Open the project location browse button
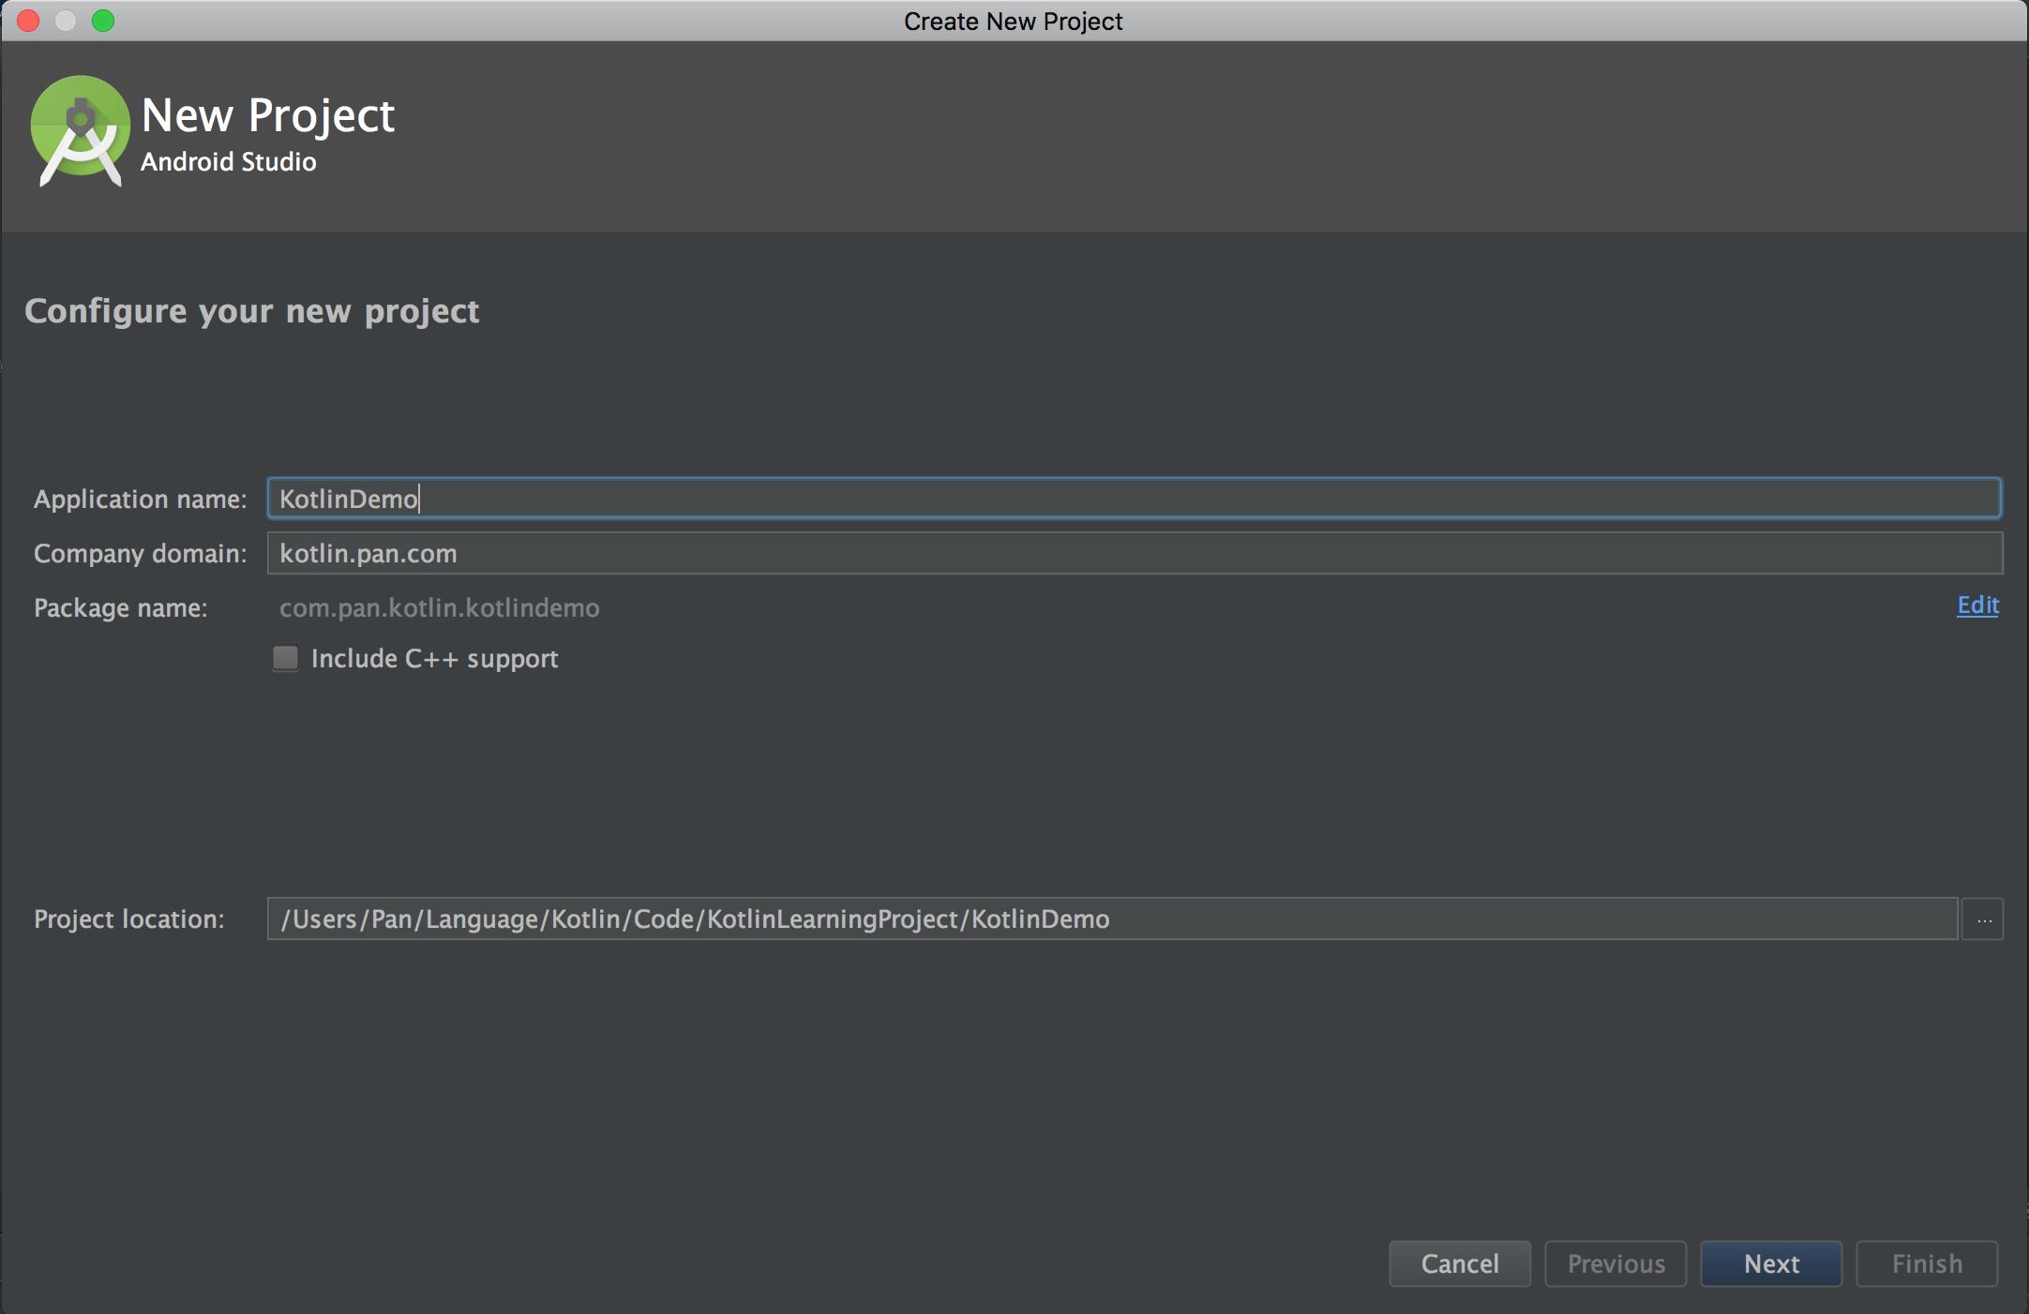This screenshot has height=1314, width=2029. (x=1983, y=919)
